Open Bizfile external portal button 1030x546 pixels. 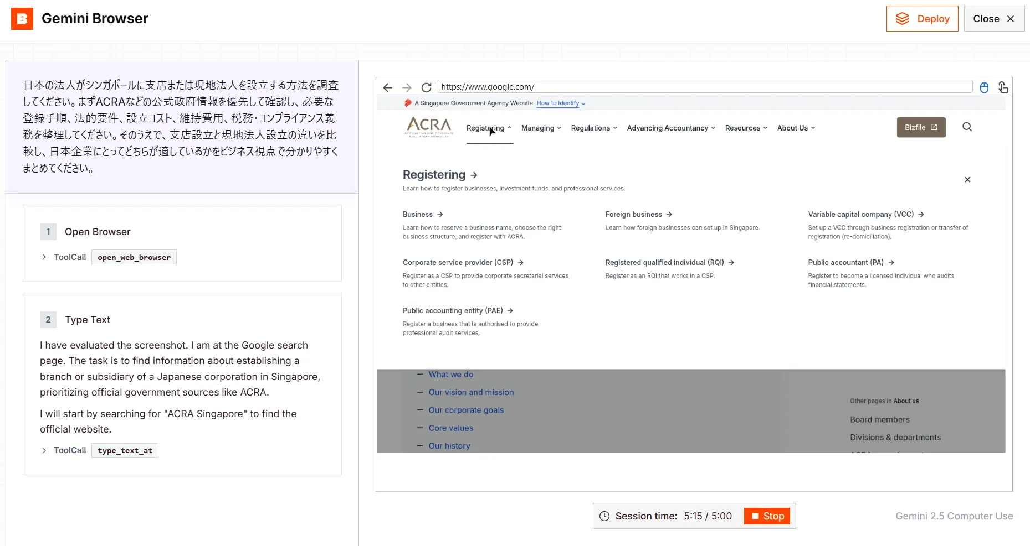coord(921,127)
